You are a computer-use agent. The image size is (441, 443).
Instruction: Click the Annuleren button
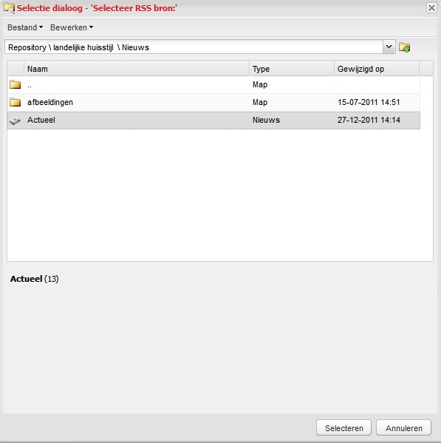tap(403, 428)
